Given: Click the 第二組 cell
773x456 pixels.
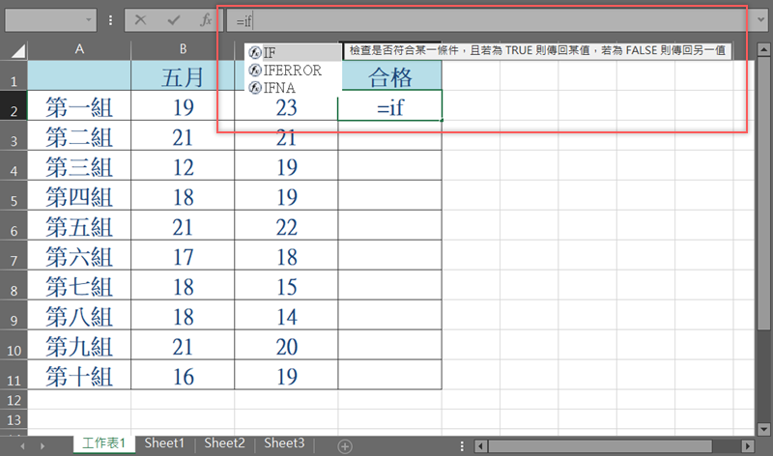Looking at the screenshot, I should [x=79, y=136].
